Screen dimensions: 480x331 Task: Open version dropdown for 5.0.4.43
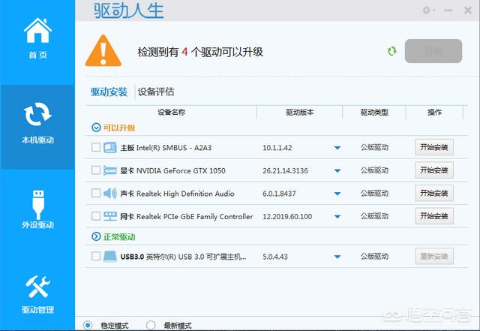pos(337,257)
